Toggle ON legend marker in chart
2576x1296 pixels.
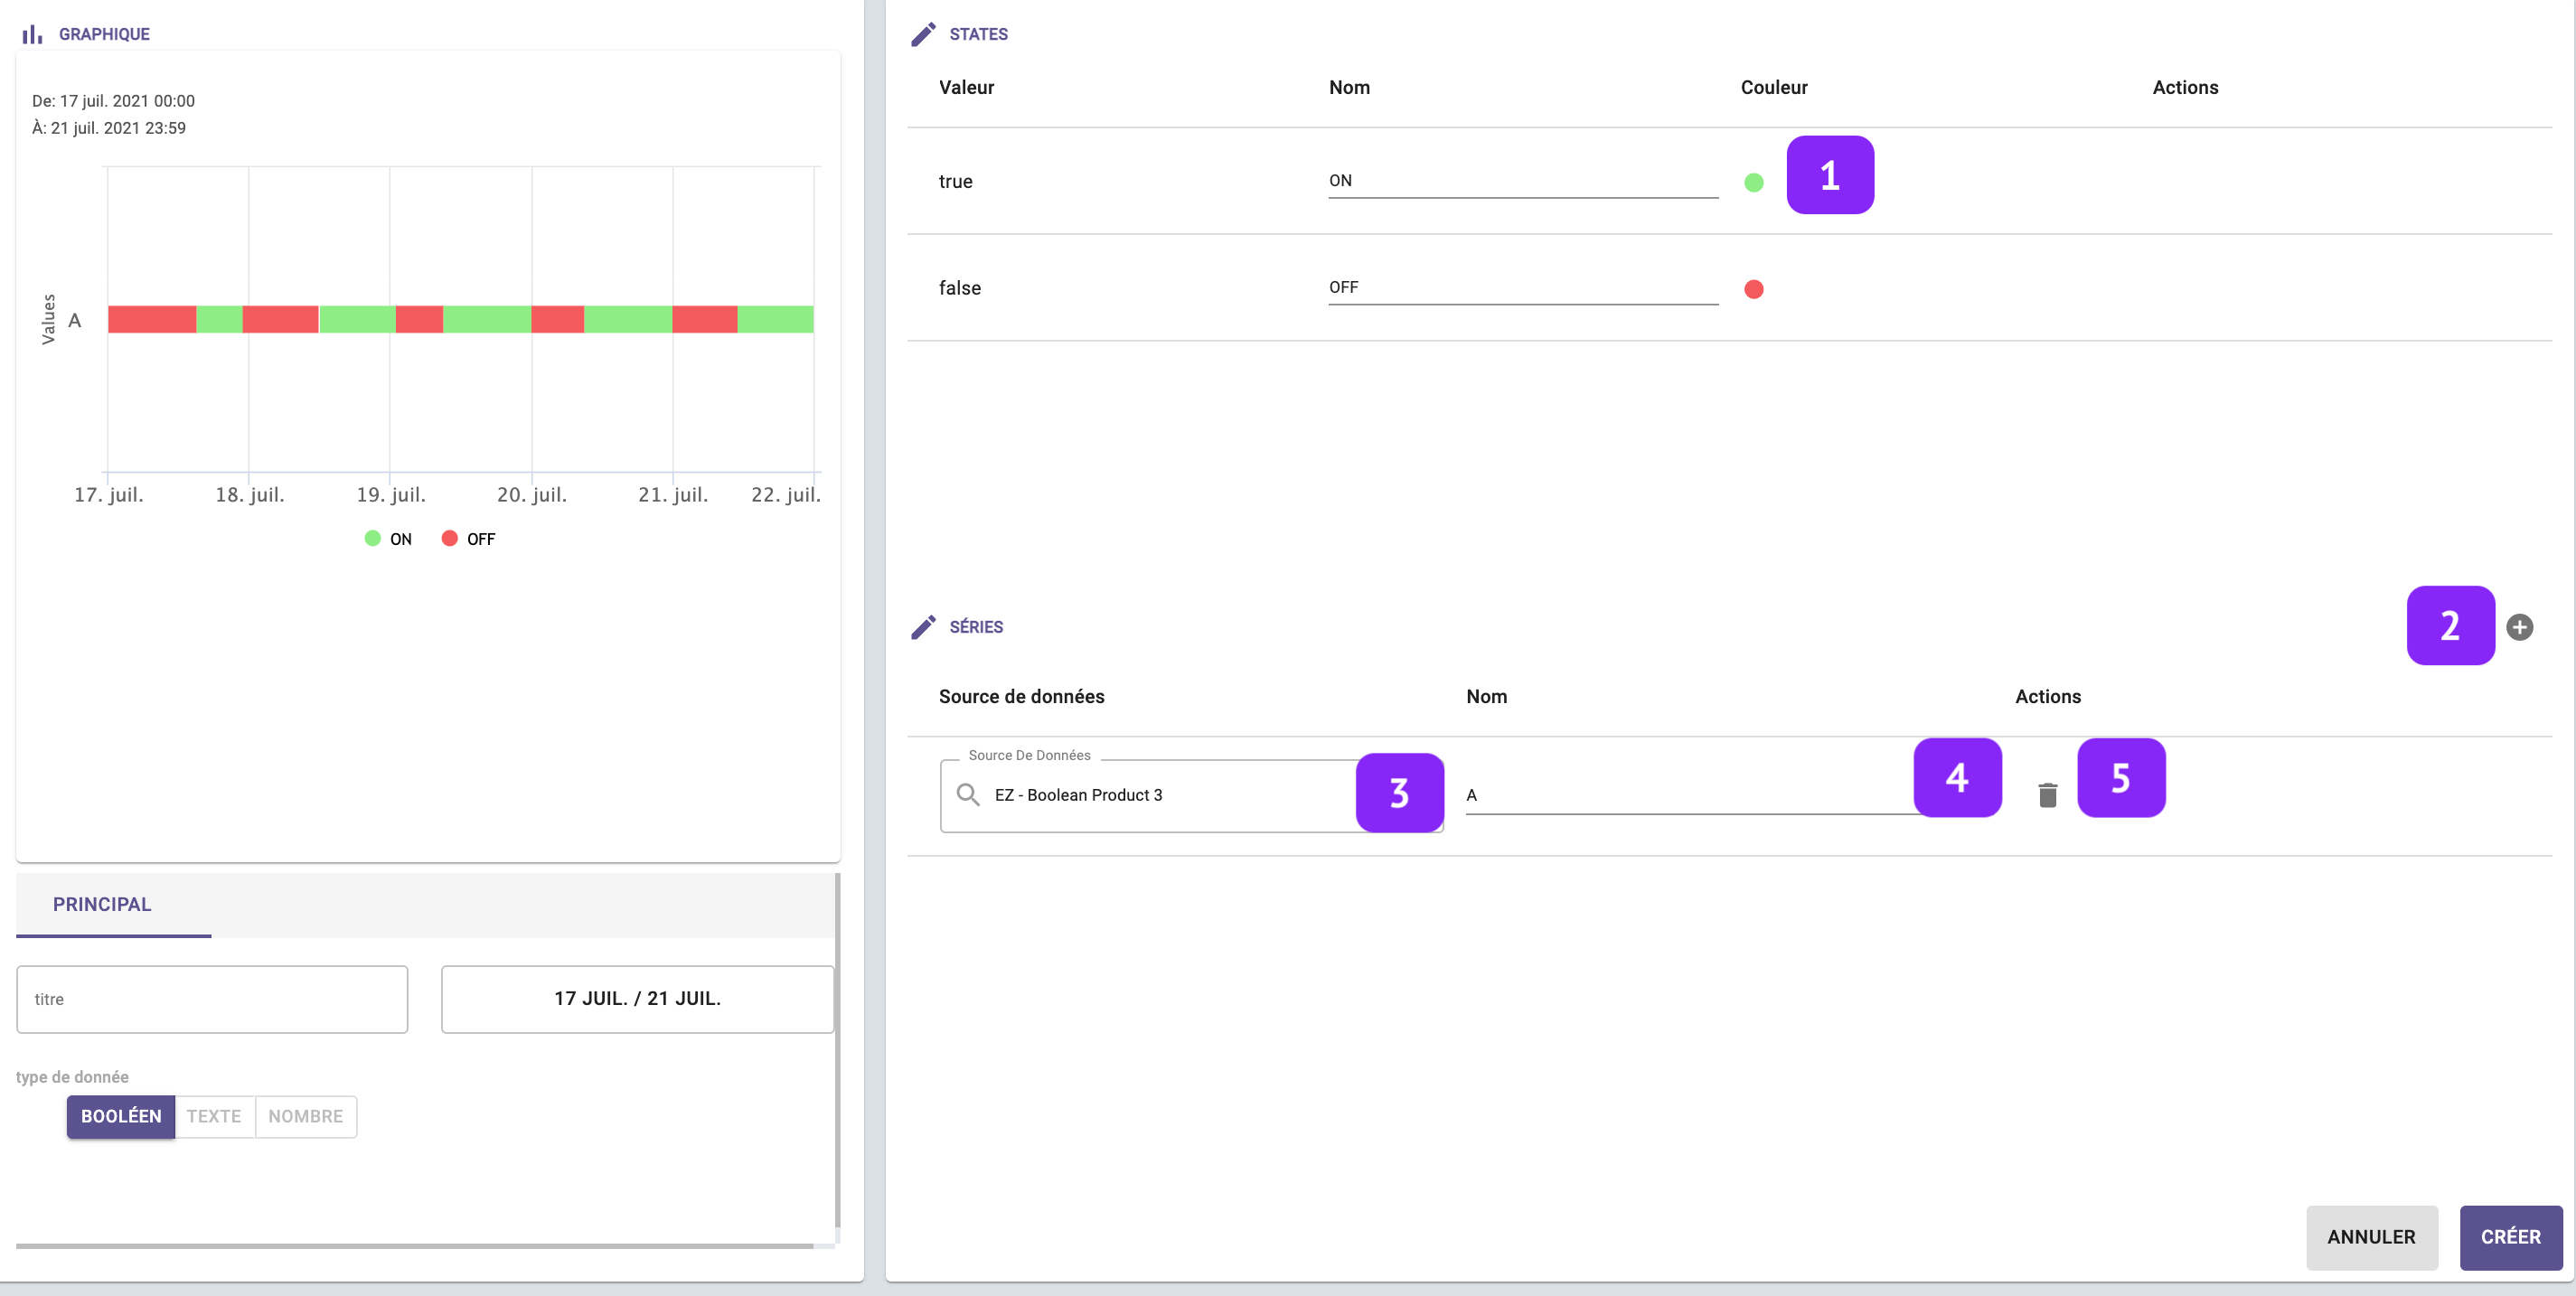[373, 539]
